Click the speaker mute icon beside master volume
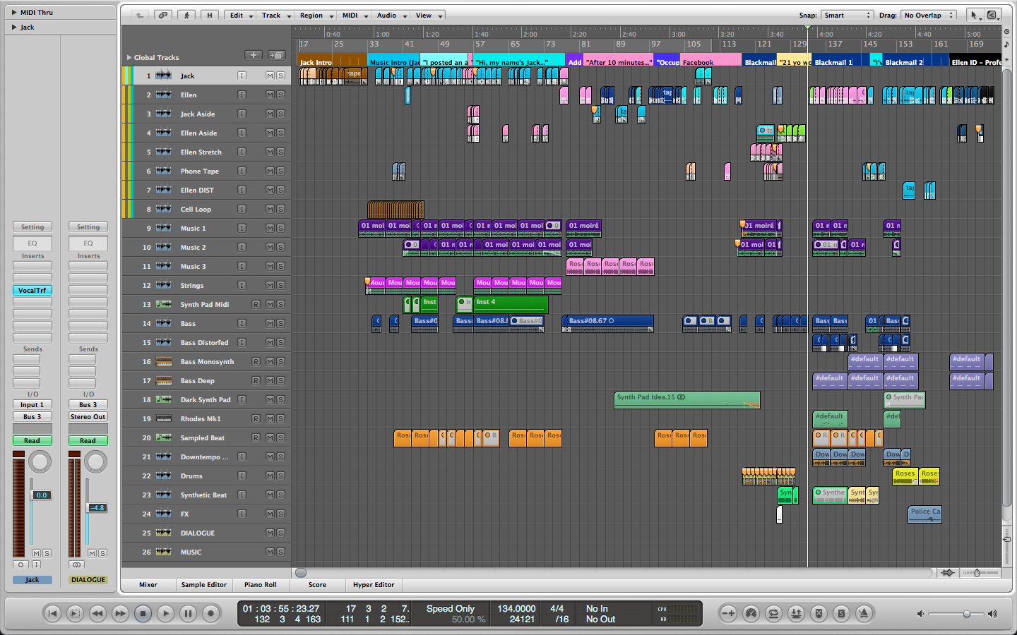Viewport: 1017px width, 635px height. [920, 614]
